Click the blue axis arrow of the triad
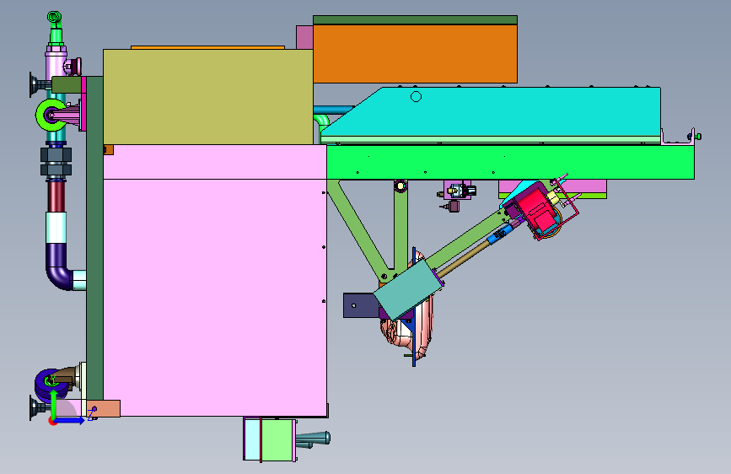This screenshot has width=731, height=474. tap(70, 420)
